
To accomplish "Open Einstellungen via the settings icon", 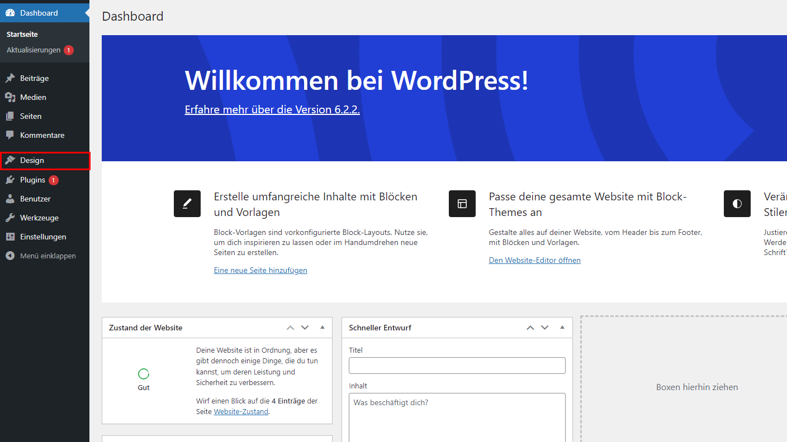I will 10,236.
